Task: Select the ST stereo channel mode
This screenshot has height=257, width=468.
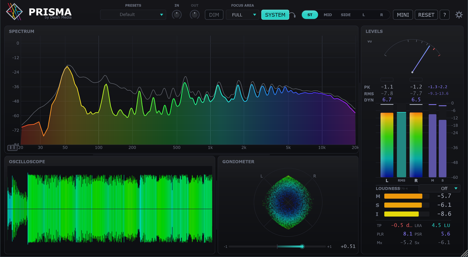Action: 310,14
